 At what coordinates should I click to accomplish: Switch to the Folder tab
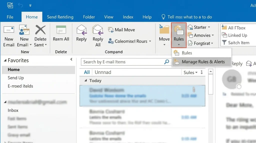pos(89,17)
